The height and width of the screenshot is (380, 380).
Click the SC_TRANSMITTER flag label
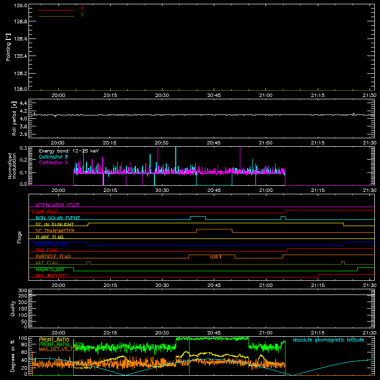[55, 231]
